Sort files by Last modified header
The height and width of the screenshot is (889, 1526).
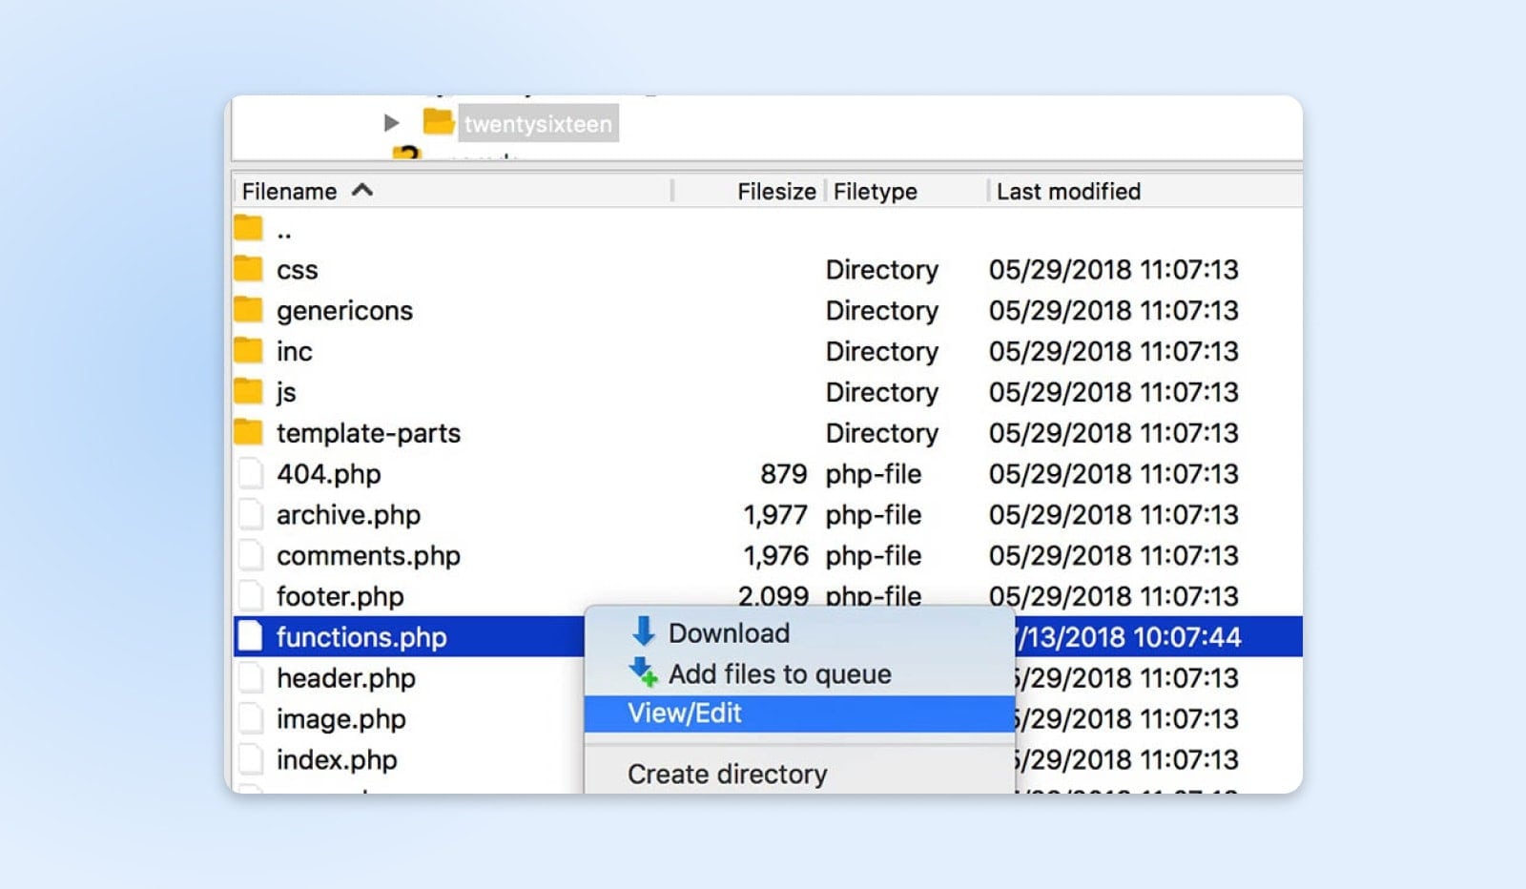pos(1068,192)
